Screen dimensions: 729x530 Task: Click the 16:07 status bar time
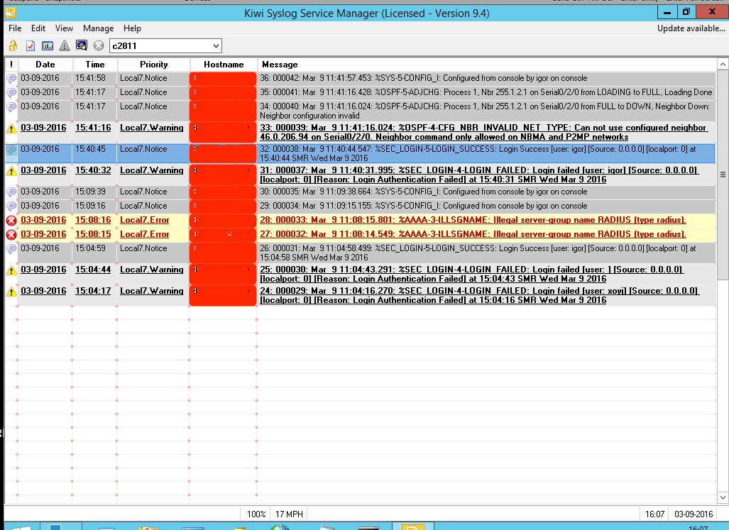pos(654,514)
